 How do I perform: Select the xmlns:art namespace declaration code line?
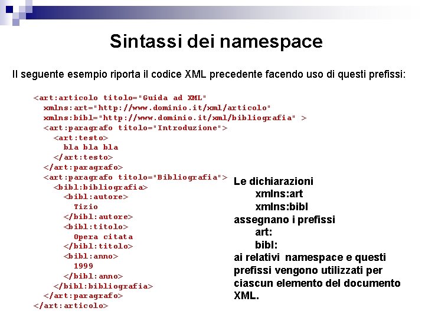pyautogui.click(x=157, y=108)
